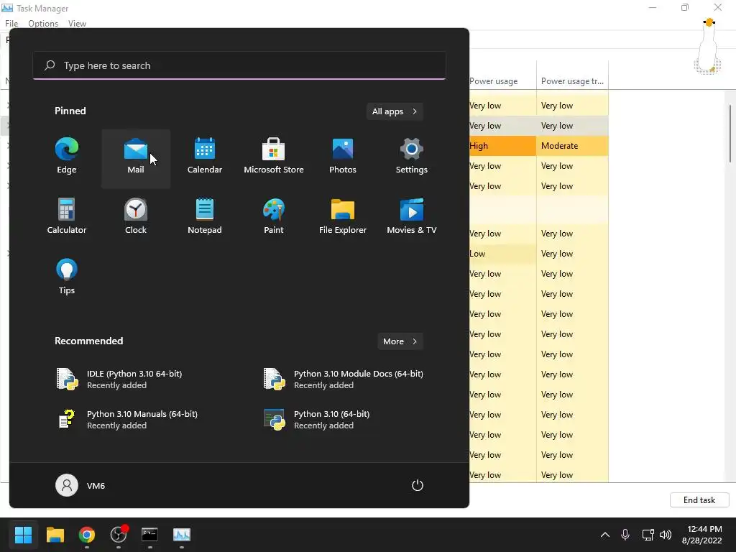Screen dimensions: 736x552
Task: Open network status tray icon
Action: [x=648, y=535]
